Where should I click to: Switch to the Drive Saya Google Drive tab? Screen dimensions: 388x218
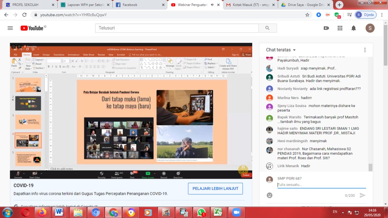306,5
